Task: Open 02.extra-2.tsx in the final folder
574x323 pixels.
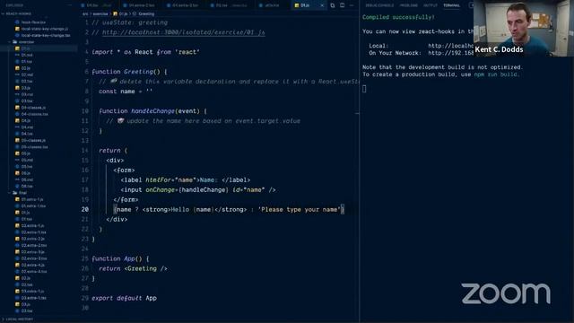Action: tap(34, 245)
